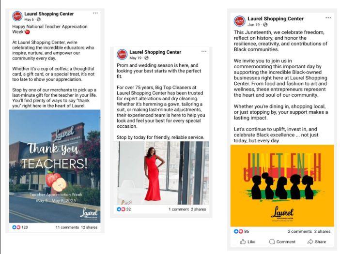Share the Juneteenth post
The height and width of the screenshot is (254, 340).
[317, 241]
